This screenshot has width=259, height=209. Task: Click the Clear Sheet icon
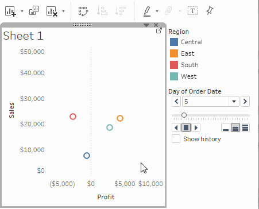[x=52, y=11]
